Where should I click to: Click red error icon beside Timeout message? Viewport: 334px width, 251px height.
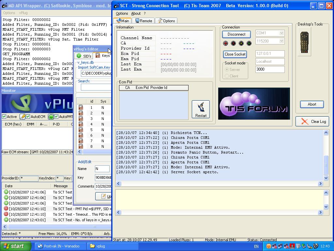6,214
